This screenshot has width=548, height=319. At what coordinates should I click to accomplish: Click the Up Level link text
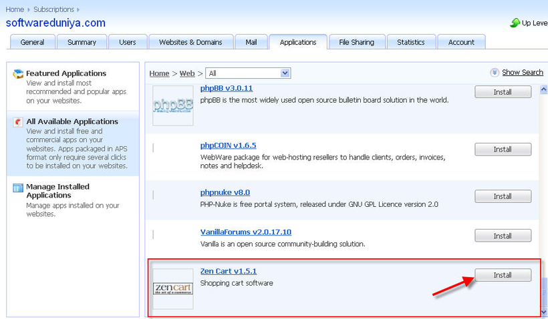(x=535, y=23)
